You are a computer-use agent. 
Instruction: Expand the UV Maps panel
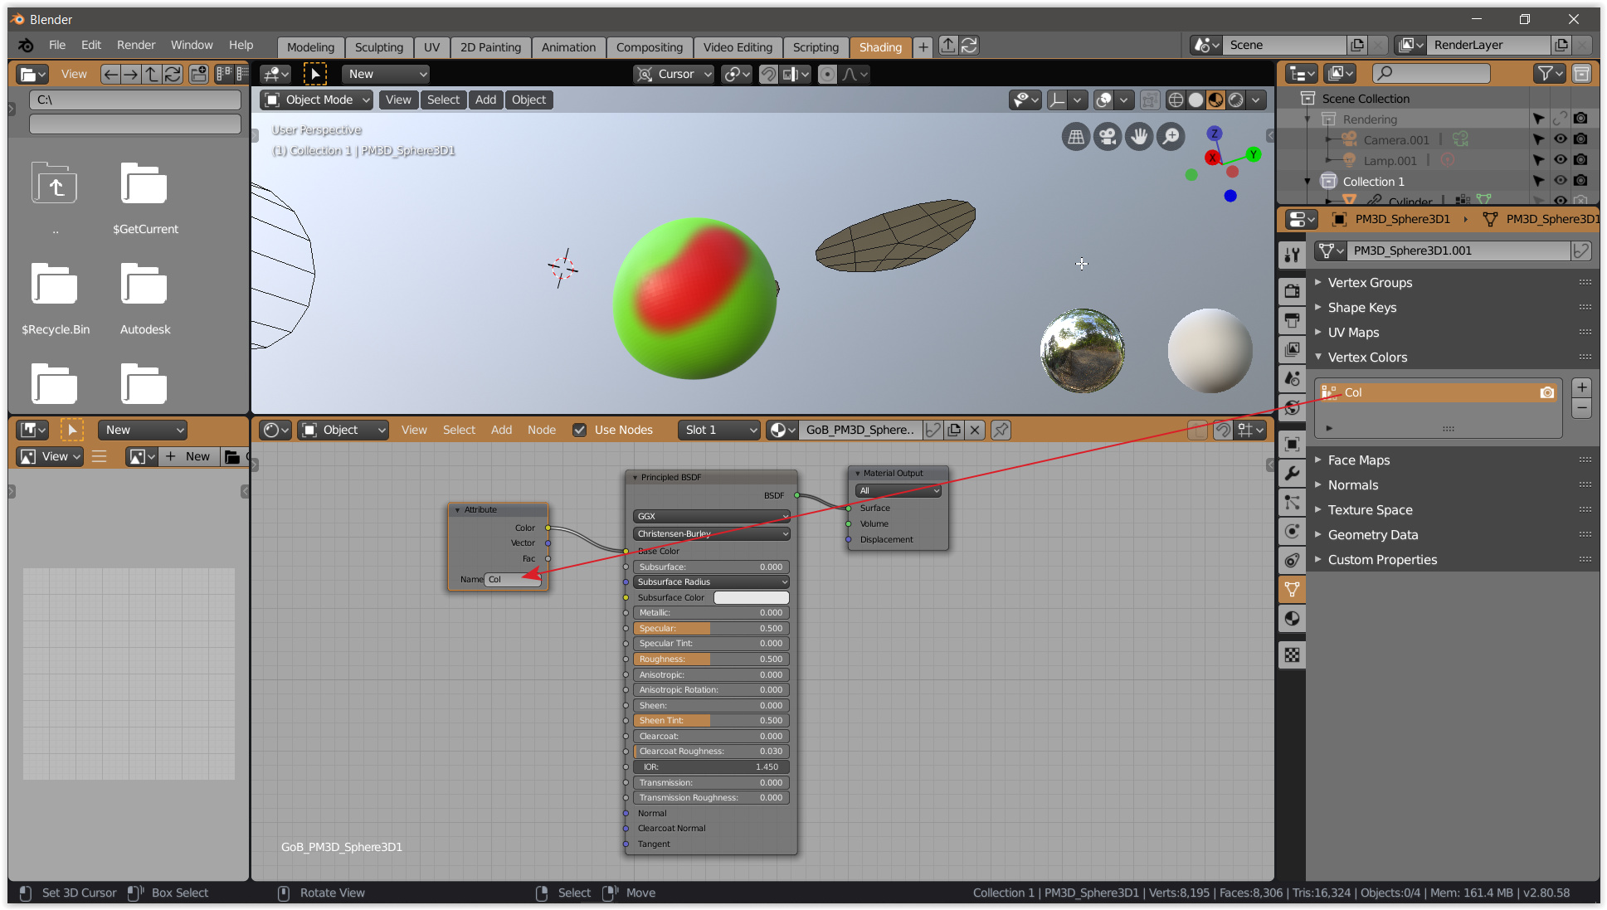click(x=1353, y=333)
